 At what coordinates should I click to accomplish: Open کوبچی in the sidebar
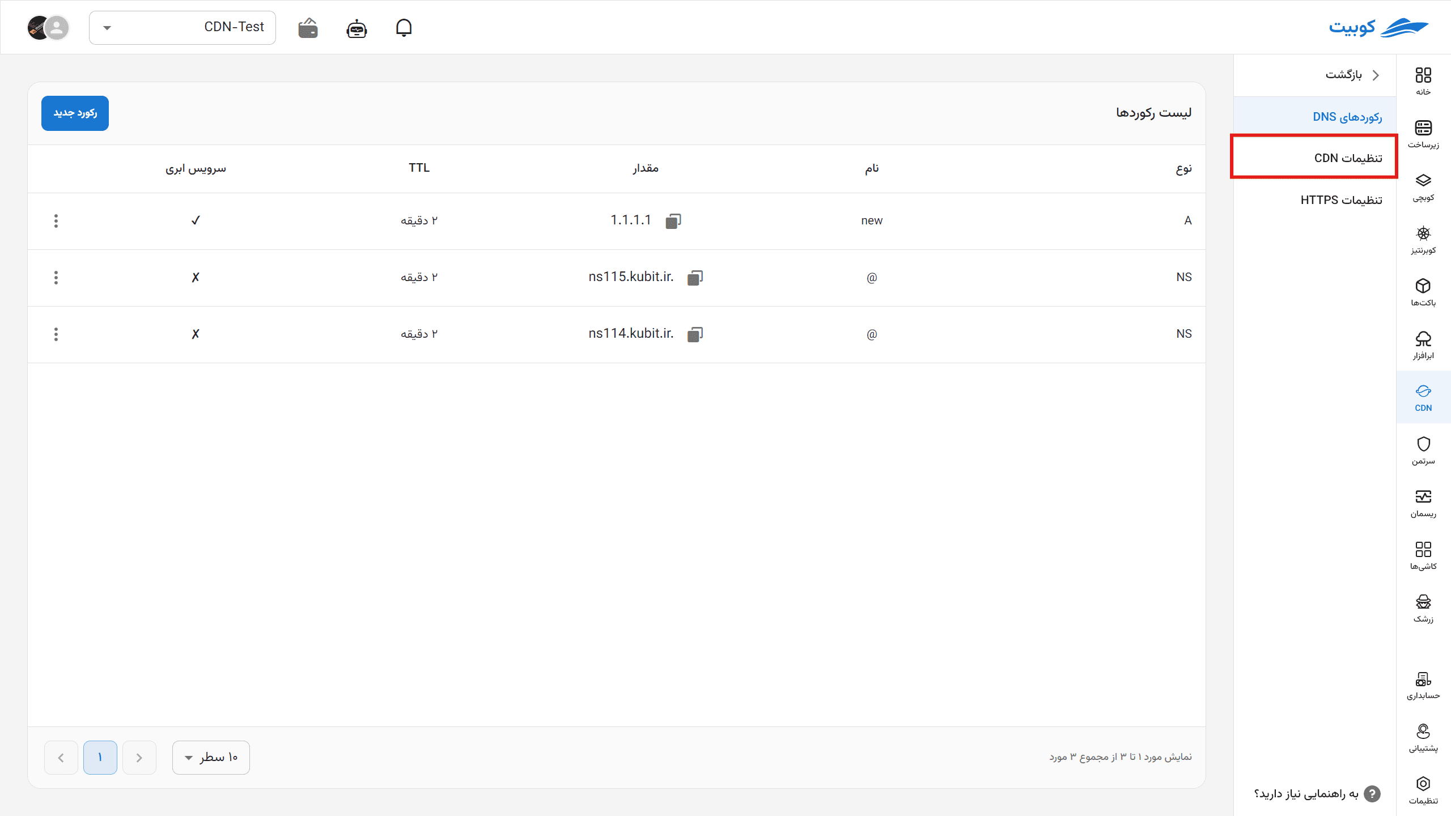pos(1423,187)
